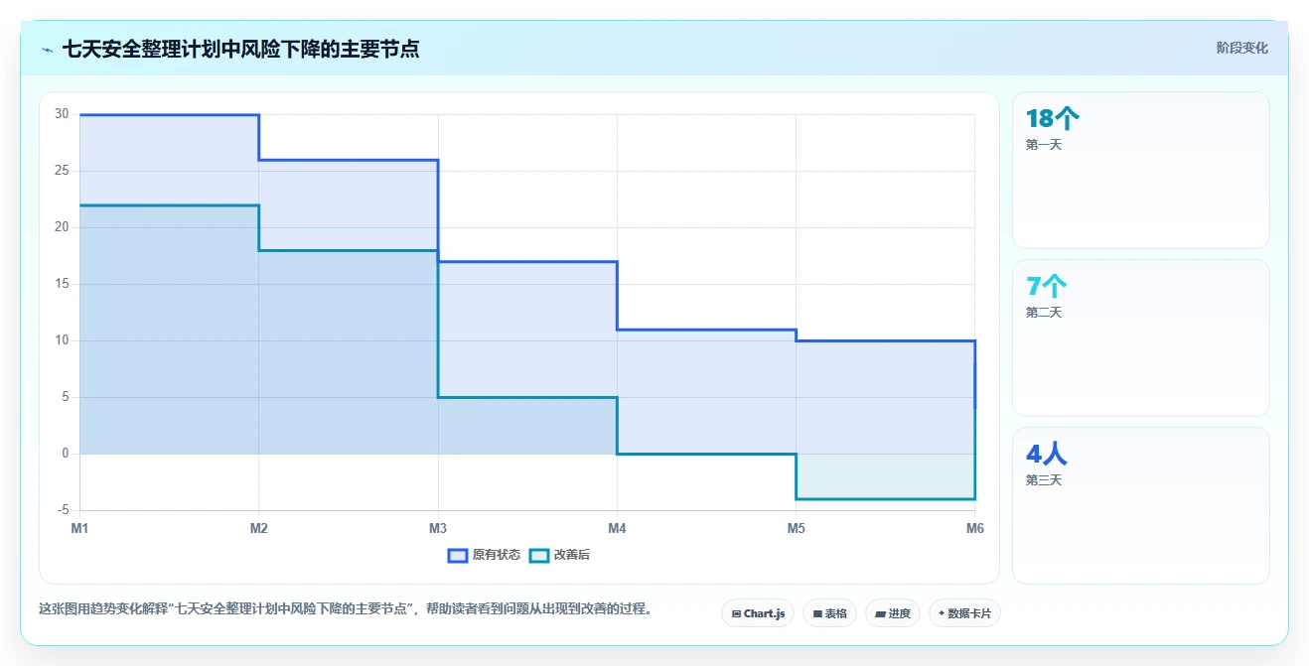Click the blue 原有状态 legend color box
Viewport: 1309px width, 666px height.
coord(458,555)
